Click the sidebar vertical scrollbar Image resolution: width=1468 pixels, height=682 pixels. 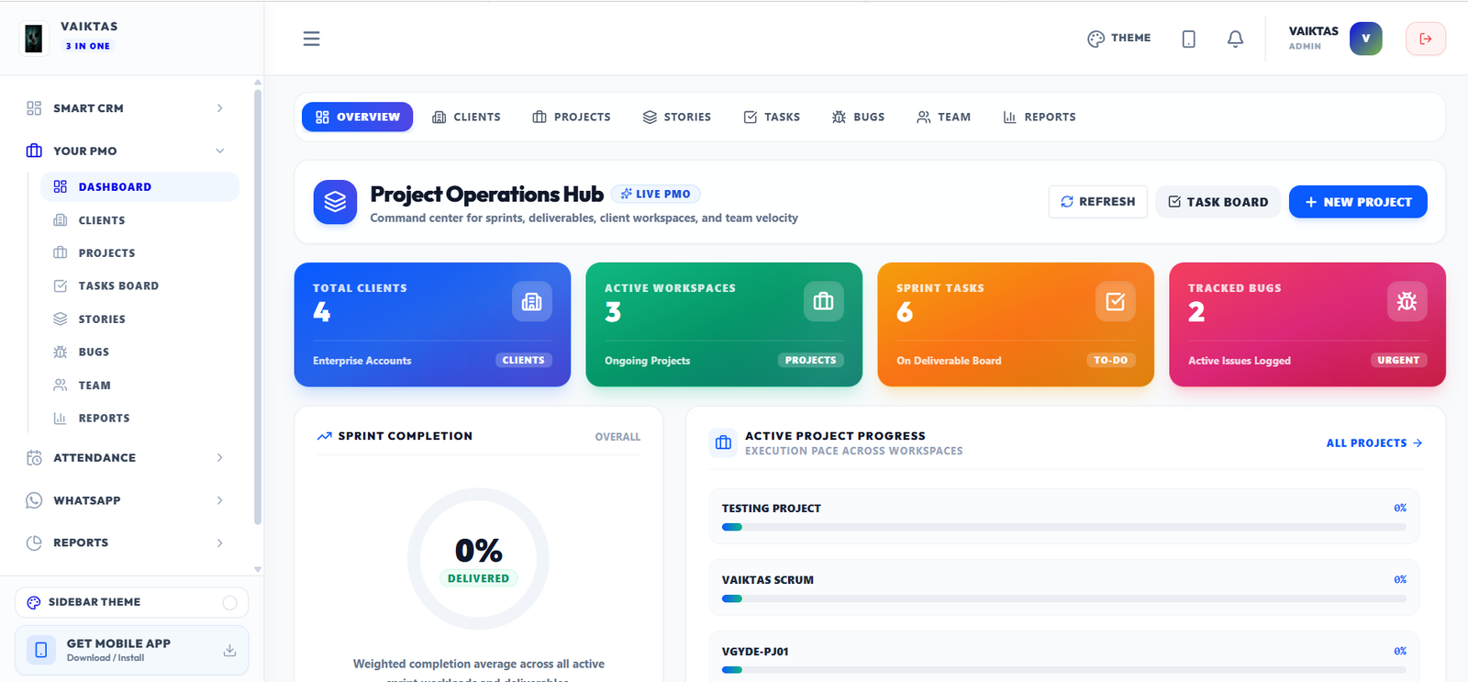click(258, 307)
